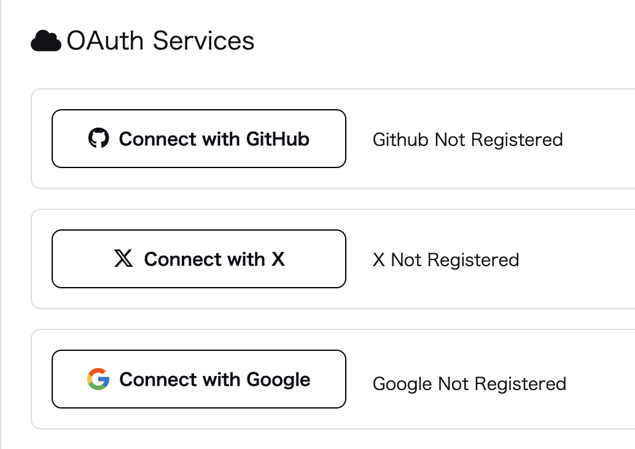Click the word "Services" in the heading
635x449 pixels.
203,41
